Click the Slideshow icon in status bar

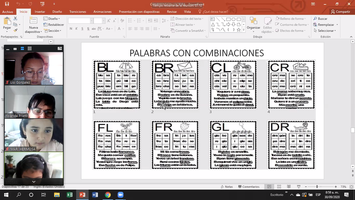coord(298,187)
